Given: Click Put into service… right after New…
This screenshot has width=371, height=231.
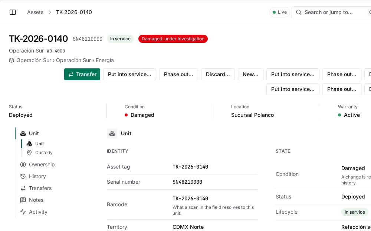Looking at the screenshot, I should [x=293, y=74].
